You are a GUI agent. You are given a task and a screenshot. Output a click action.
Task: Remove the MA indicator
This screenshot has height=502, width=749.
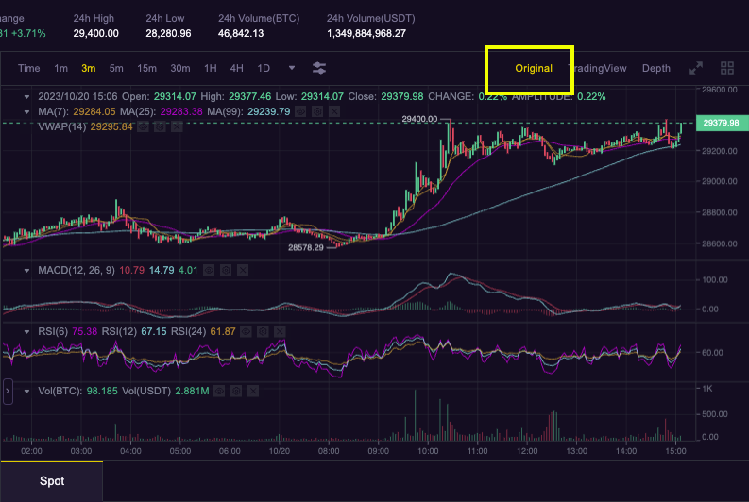point(333,111)
